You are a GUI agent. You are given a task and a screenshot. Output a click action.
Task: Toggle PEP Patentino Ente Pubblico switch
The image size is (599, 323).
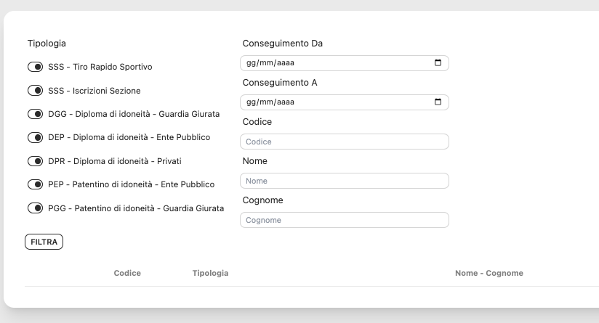35,184
